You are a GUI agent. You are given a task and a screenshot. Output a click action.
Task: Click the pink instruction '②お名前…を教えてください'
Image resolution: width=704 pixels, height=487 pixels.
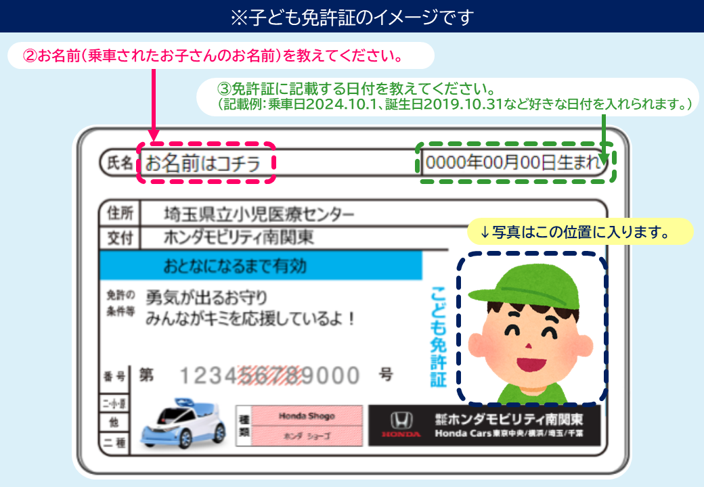(213, 55)
